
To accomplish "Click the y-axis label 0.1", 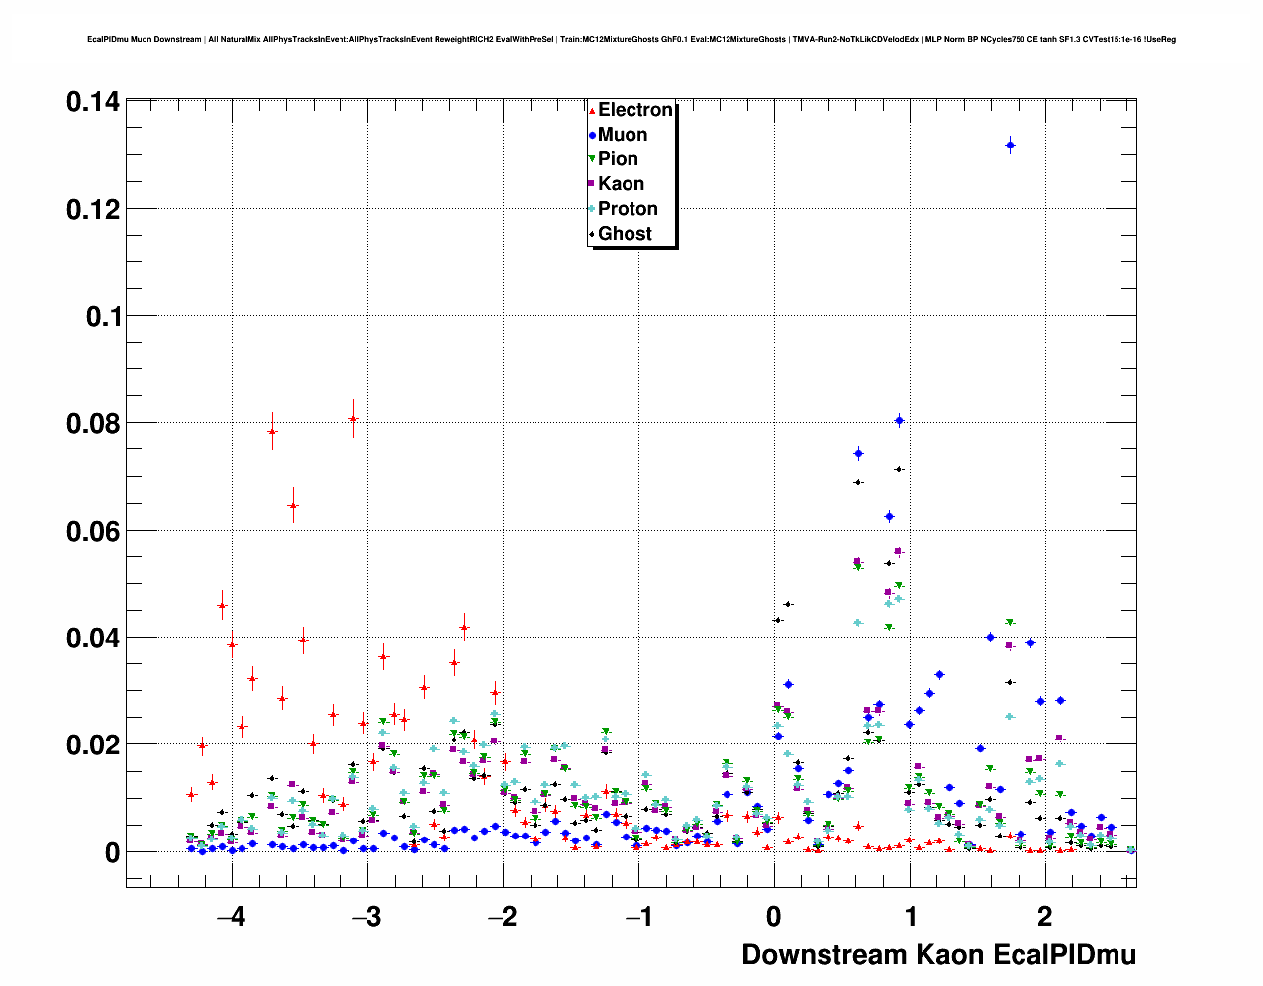I will pos(103,316).
